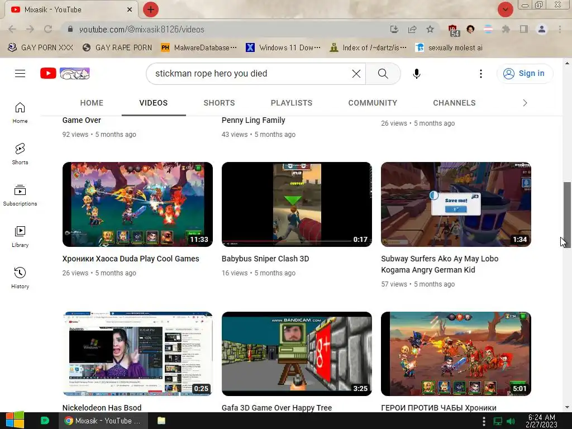This screenshot has width=572, height=429.
Task: Open Library in the left sidebar
Action: pyautogui.click(x=20, y=236)
